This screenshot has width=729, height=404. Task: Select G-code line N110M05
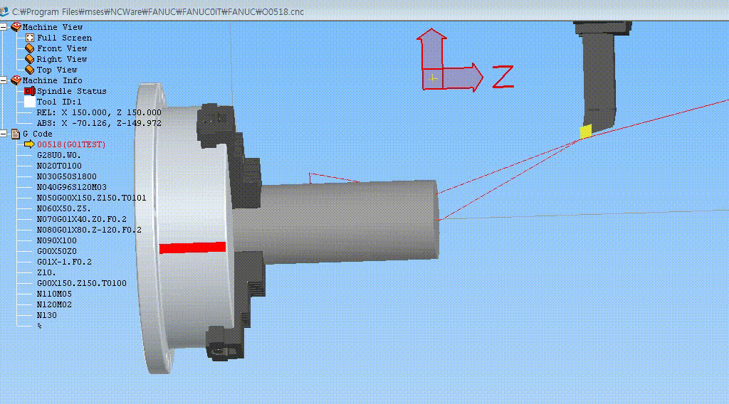[54, 294]
